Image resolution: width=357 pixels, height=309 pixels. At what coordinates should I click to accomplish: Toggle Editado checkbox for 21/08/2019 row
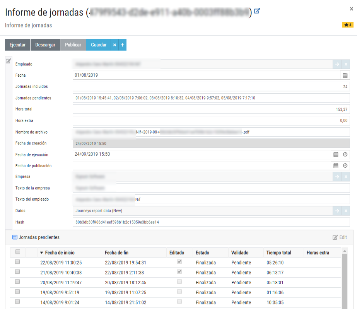click(x=179, y=271)
